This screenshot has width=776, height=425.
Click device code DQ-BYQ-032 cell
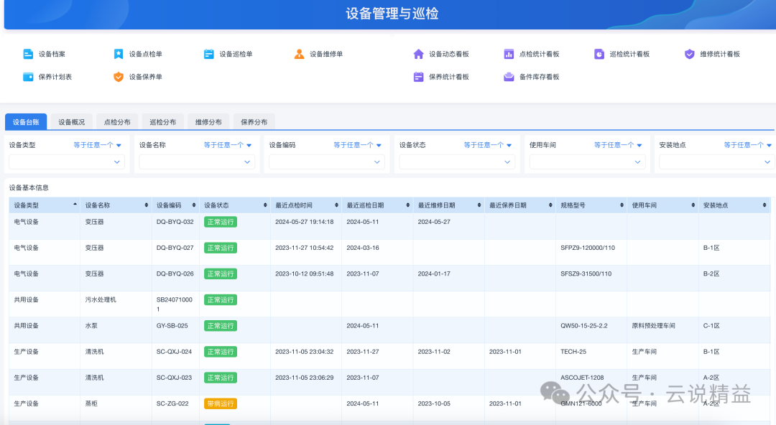[x=175, y=222]
